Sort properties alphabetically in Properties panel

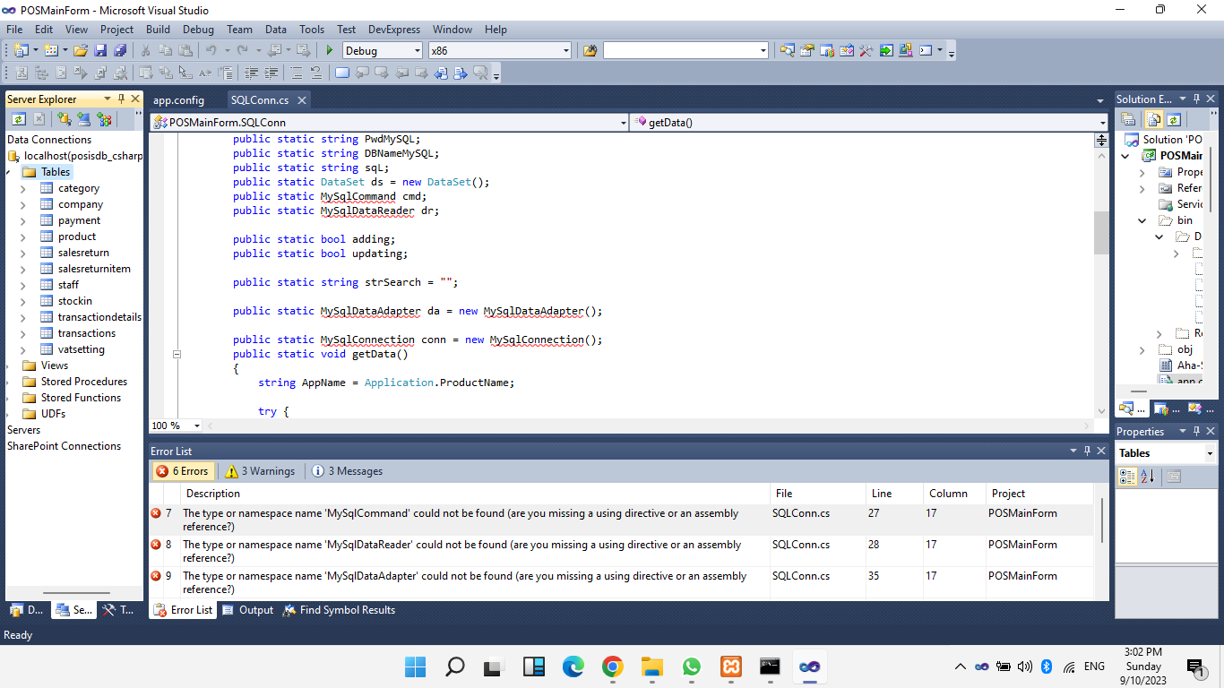[1149, 477]
